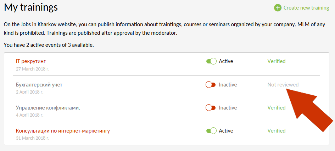The height and width of the screenshot is (151, 335).
Task: Click the "2 active events of 3" text
Action: 59,45
